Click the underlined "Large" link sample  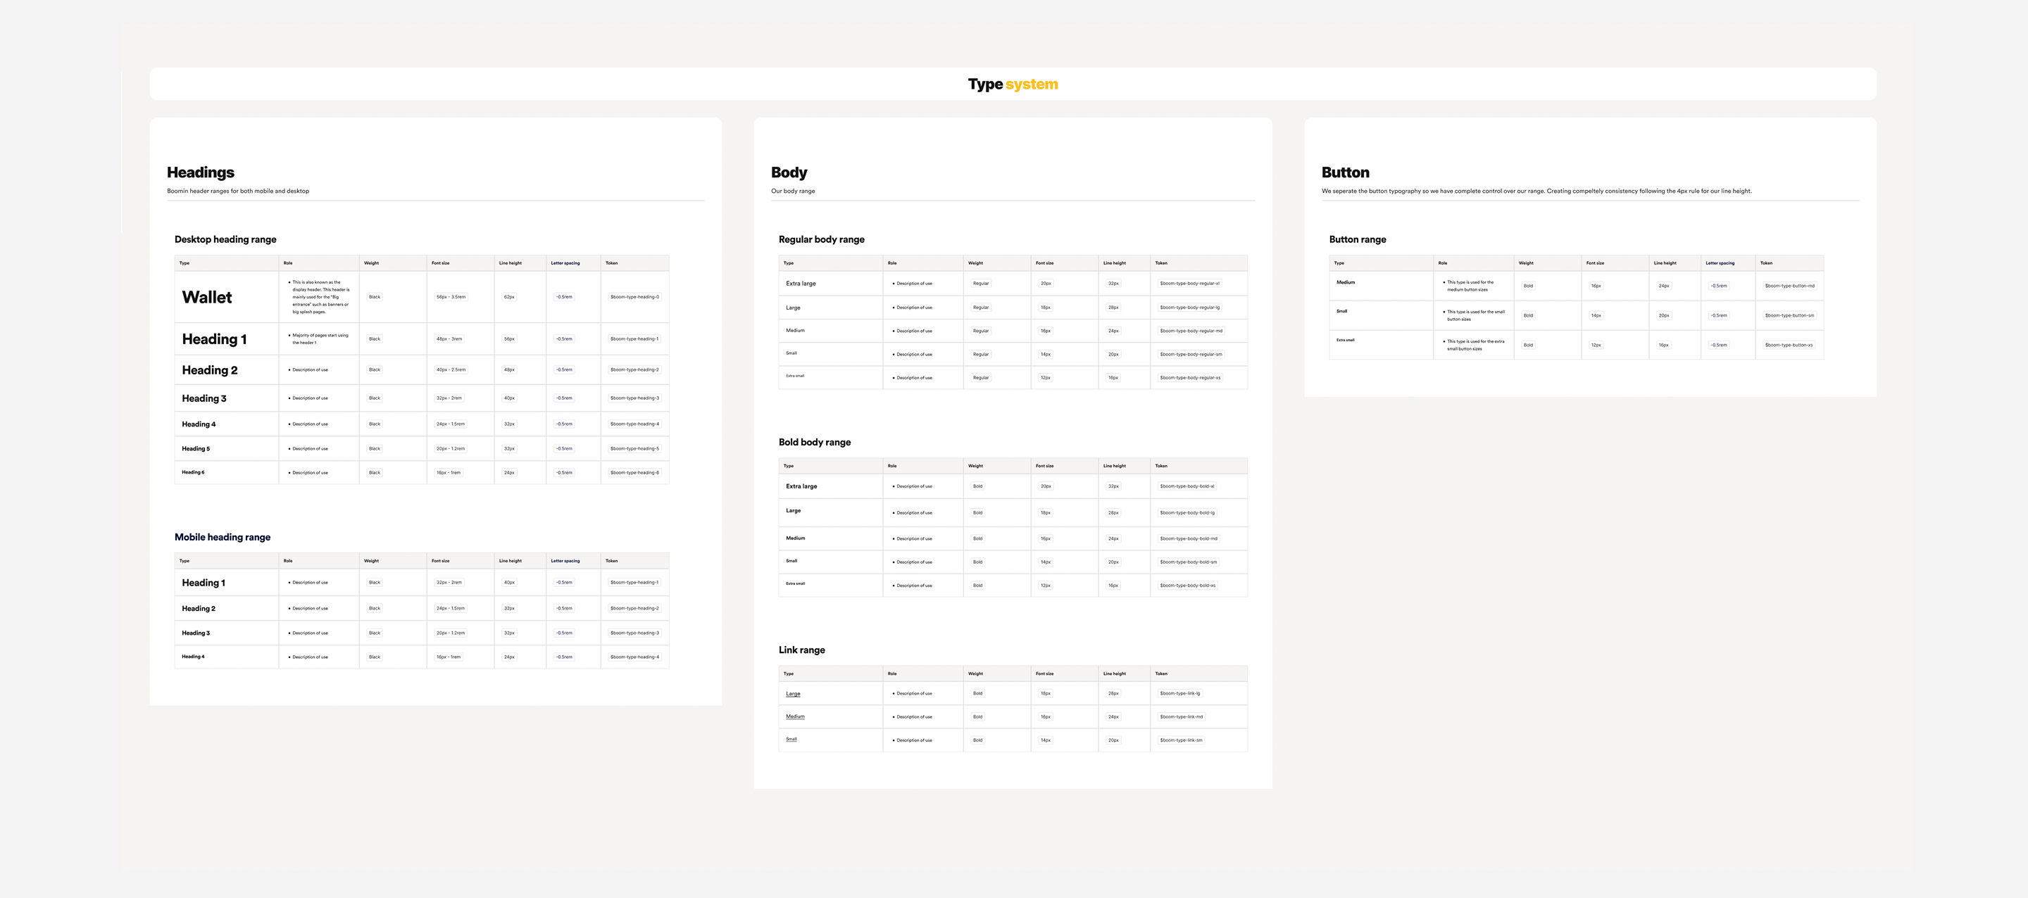pos(793,693)
